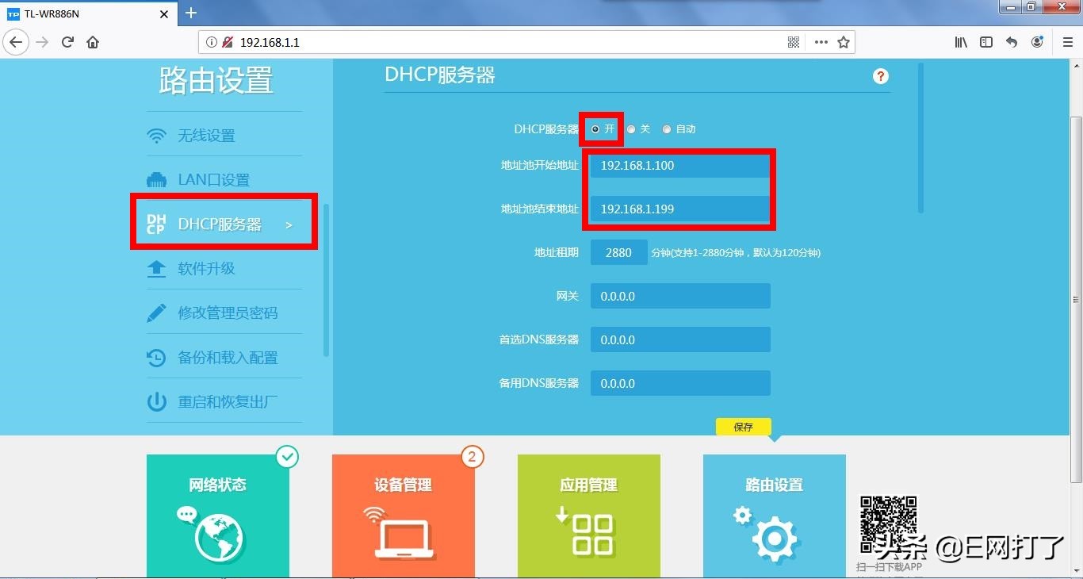
Task: Click the 保存 button to save settings
Action: click(742, 427)
